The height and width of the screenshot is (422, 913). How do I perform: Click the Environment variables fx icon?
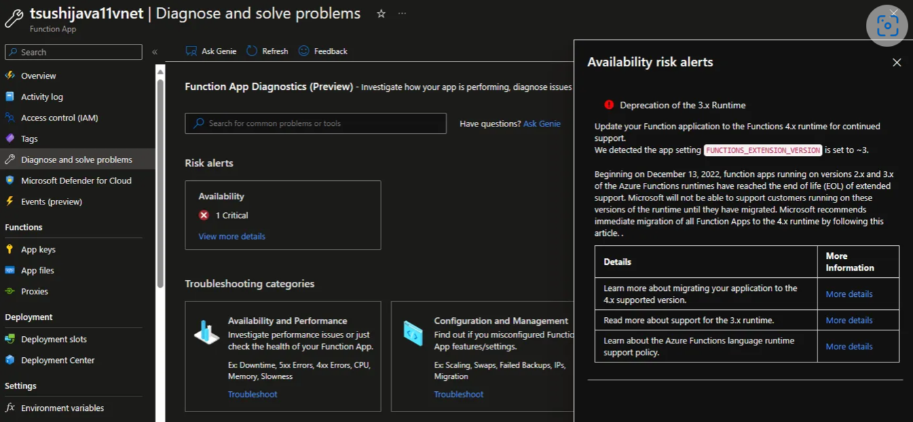tap(10, 408)
